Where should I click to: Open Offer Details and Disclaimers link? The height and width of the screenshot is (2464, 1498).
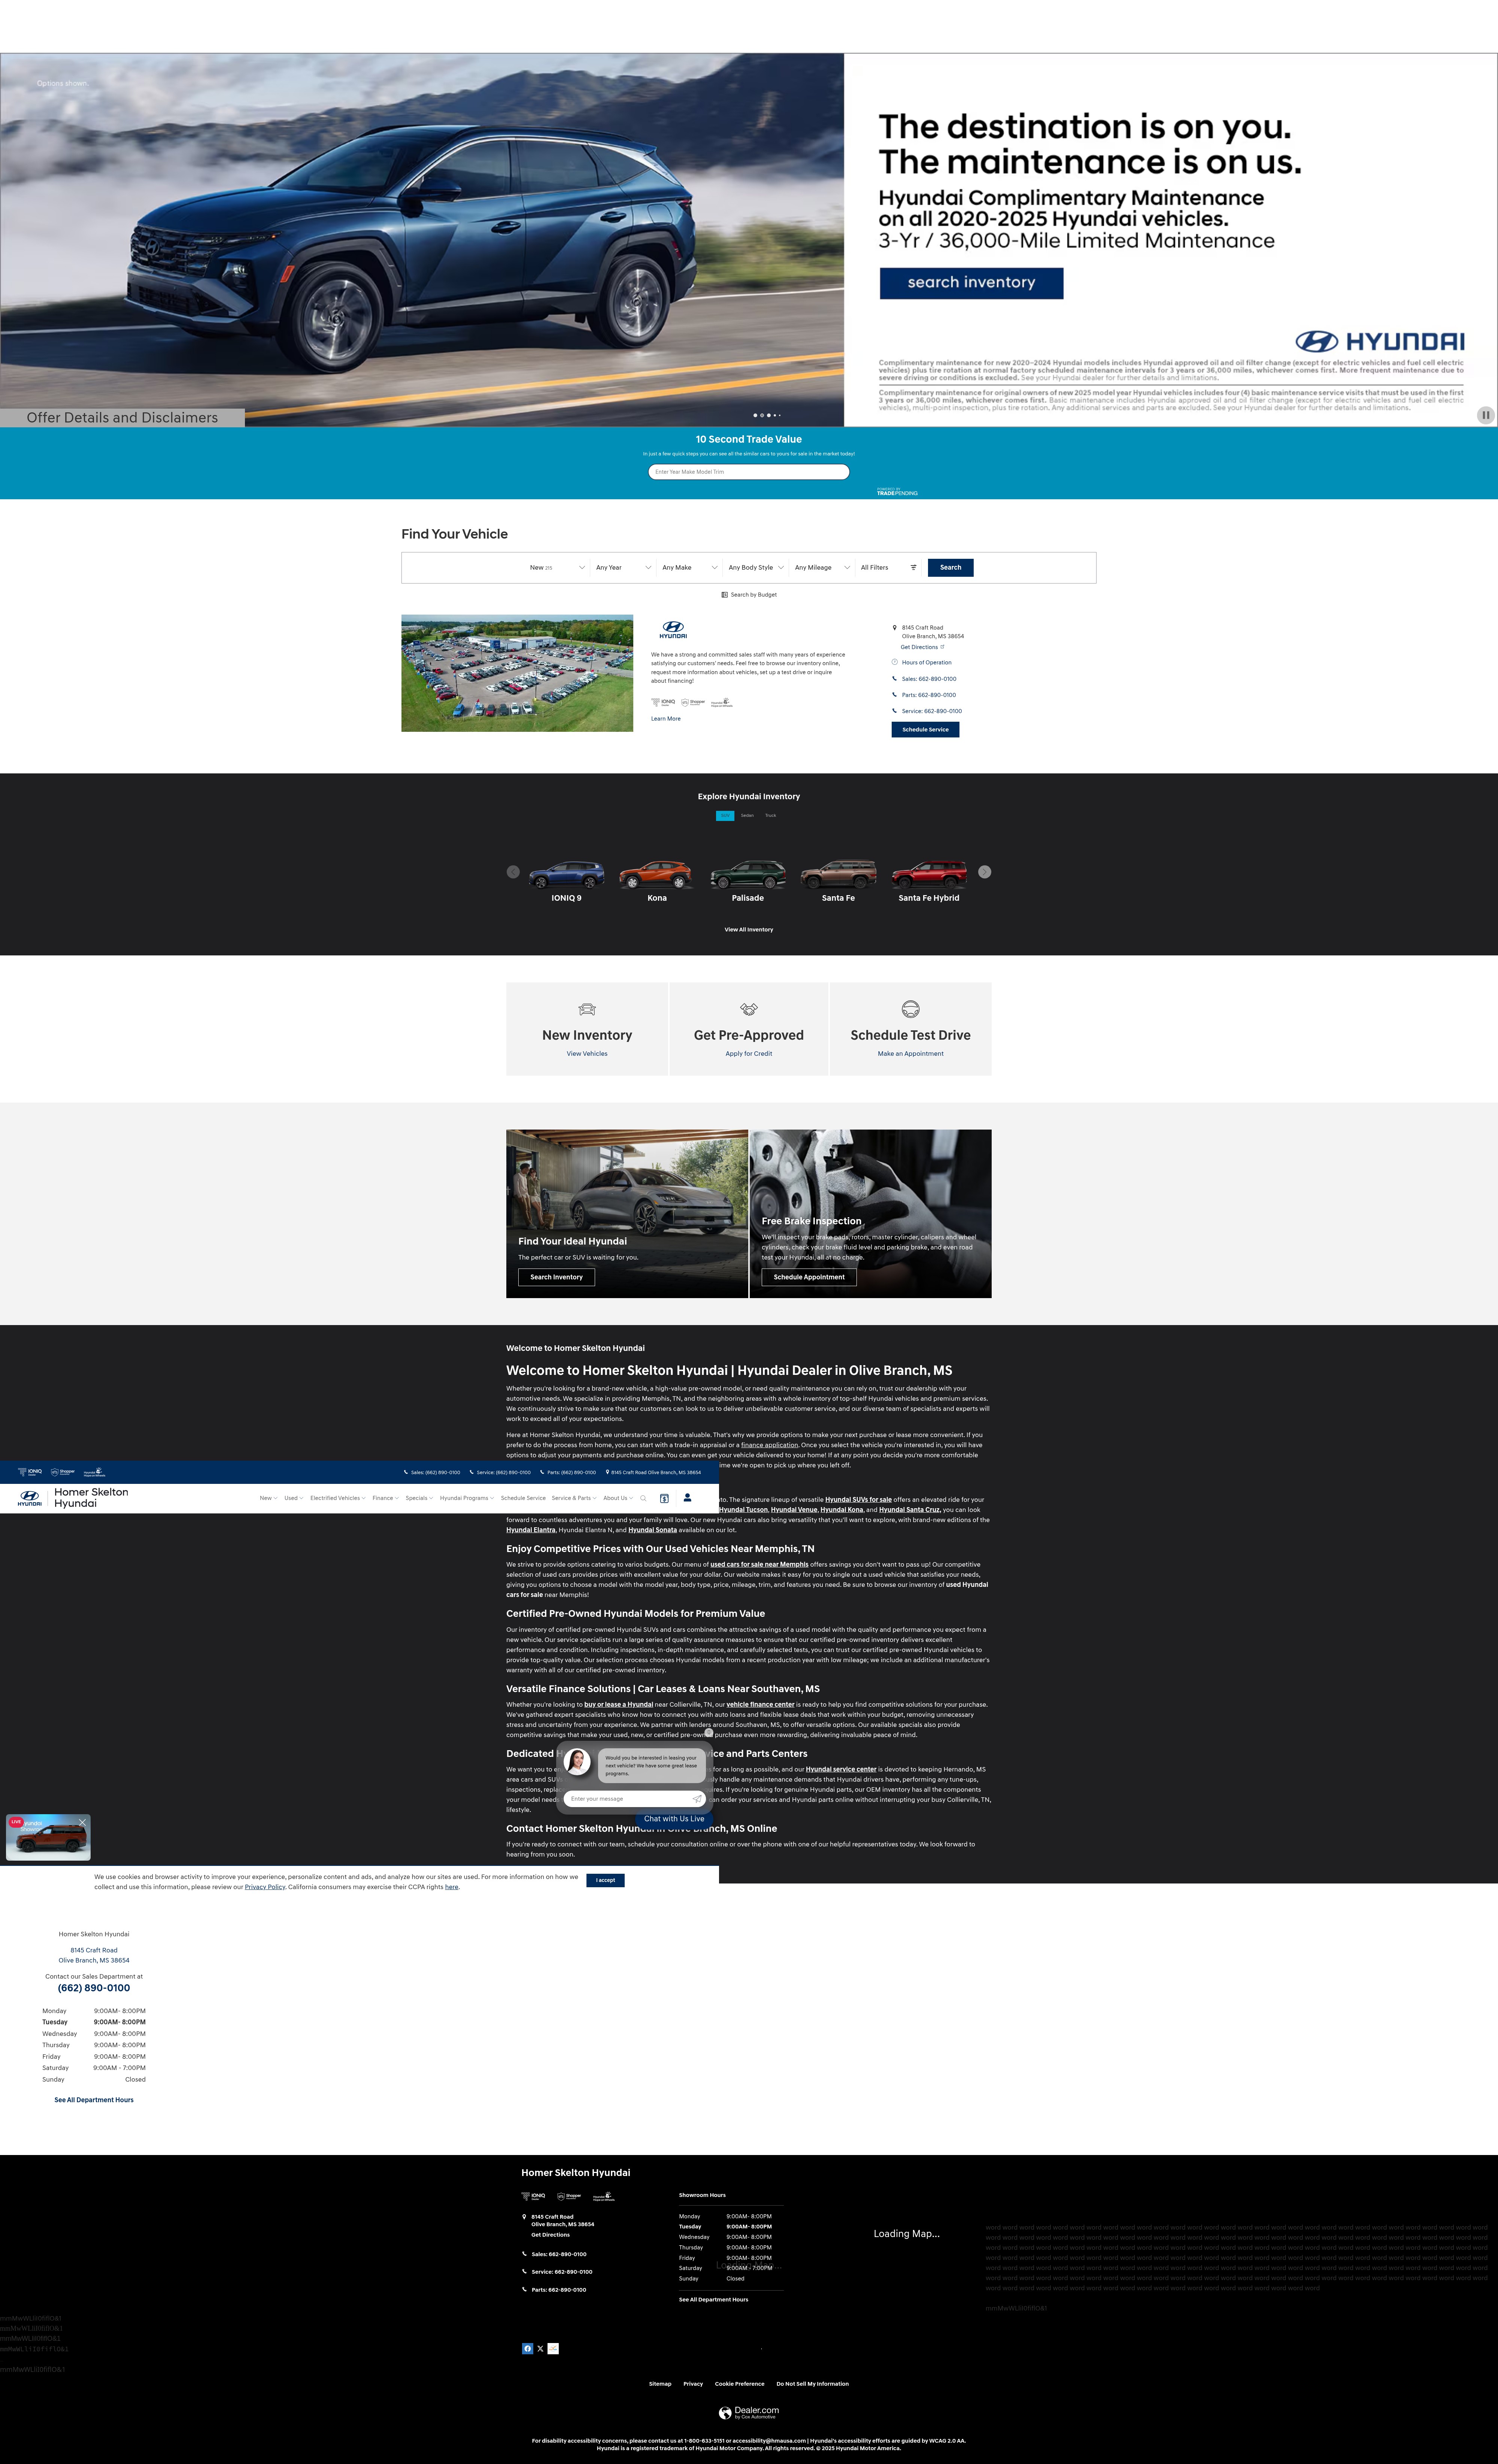click(x=122, y=418)
